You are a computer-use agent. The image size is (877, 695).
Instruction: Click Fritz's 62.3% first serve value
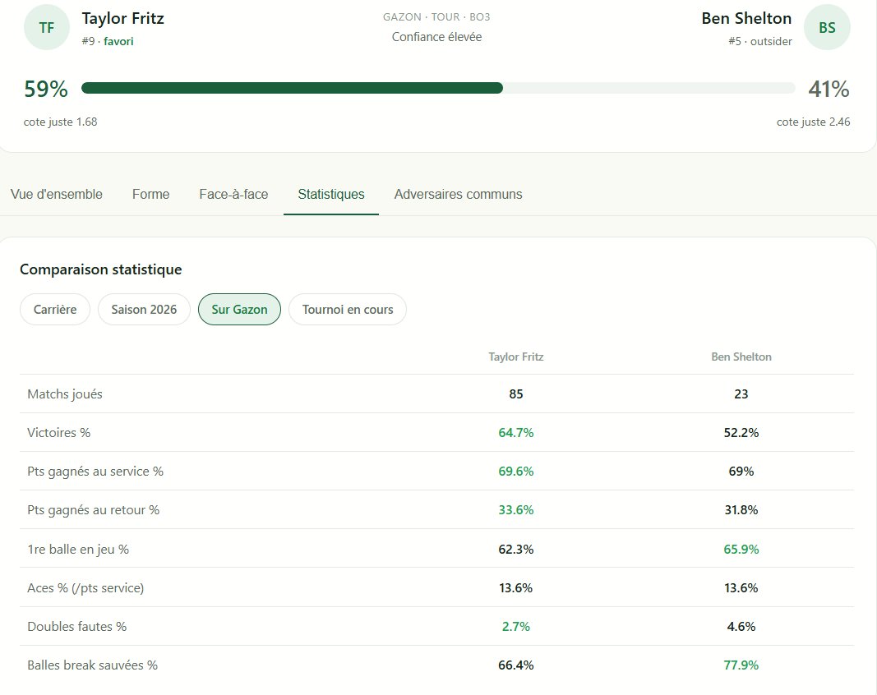coord(515,549)
